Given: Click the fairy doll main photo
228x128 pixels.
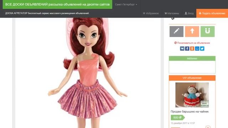Looking at the screenshot, I should point(88,73).
